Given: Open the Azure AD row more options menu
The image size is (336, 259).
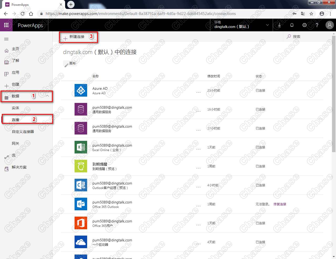Looking at the screenshot, I should coord(198,92).
